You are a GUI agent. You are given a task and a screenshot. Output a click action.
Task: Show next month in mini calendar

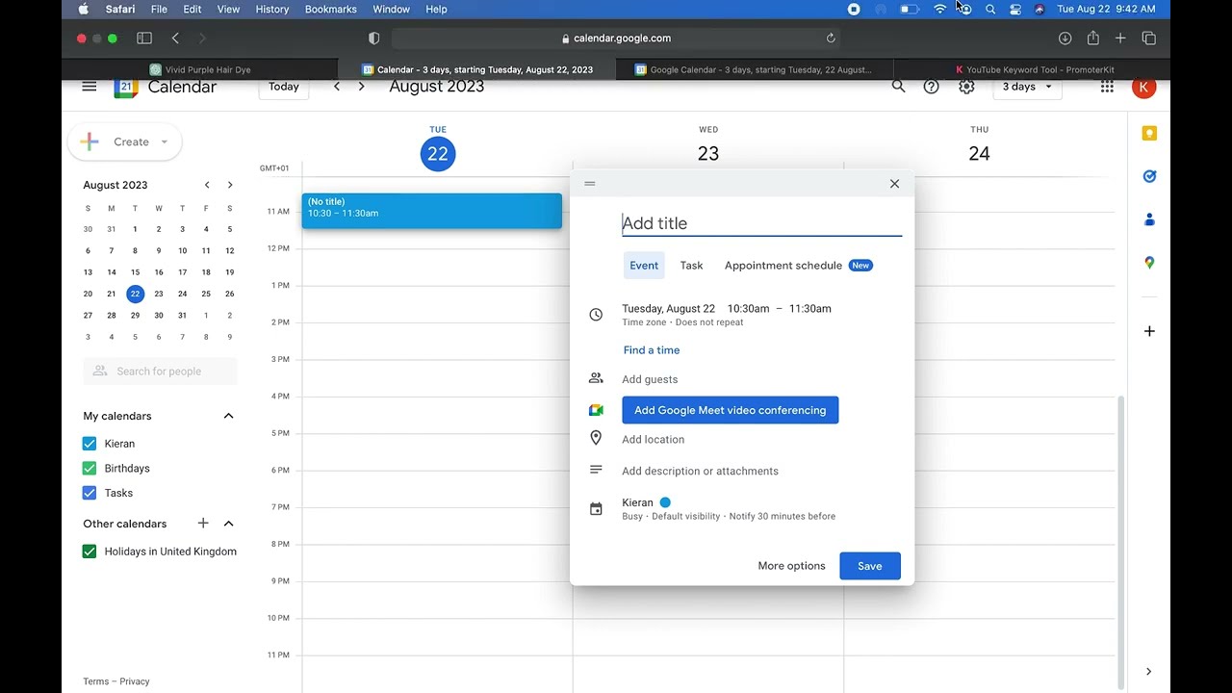click(x=230, y=185)
